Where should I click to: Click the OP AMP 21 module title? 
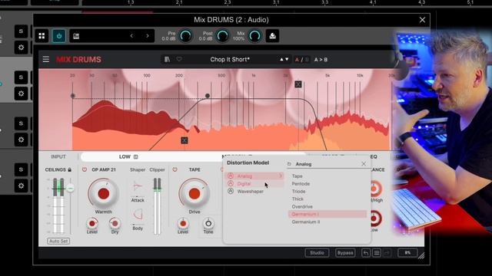point(104,169)
